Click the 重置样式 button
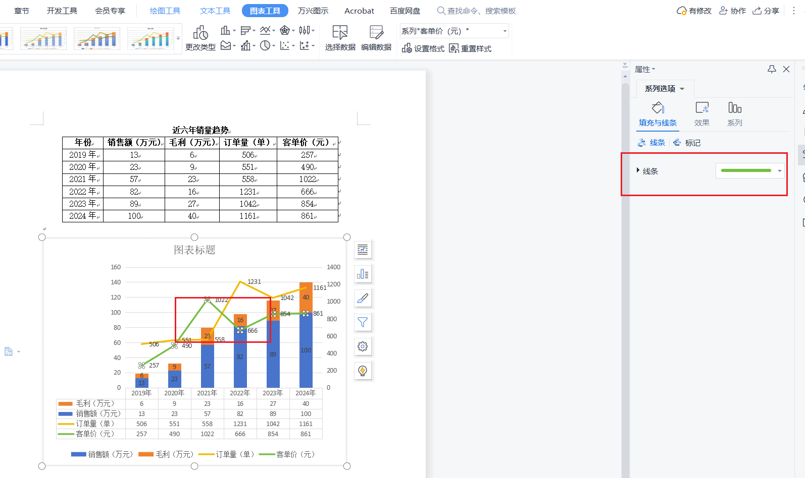The height and width of the screenshot is (478, 805). click(x=470, y=48)
